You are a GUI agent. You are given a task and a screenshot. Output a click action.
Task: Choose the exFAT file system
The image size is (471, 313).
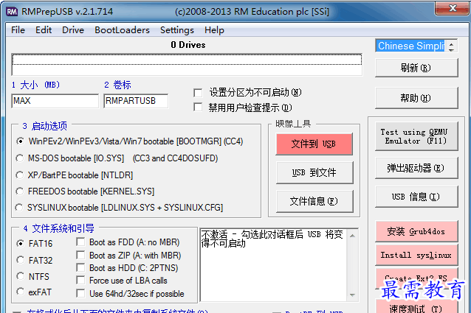(21, 292)
